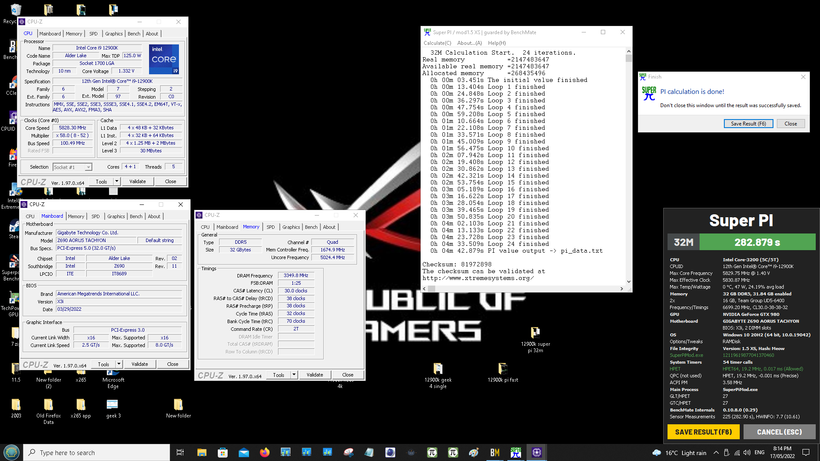Open the Calculate(C) menu in Super PI

(x=437, y=43)
